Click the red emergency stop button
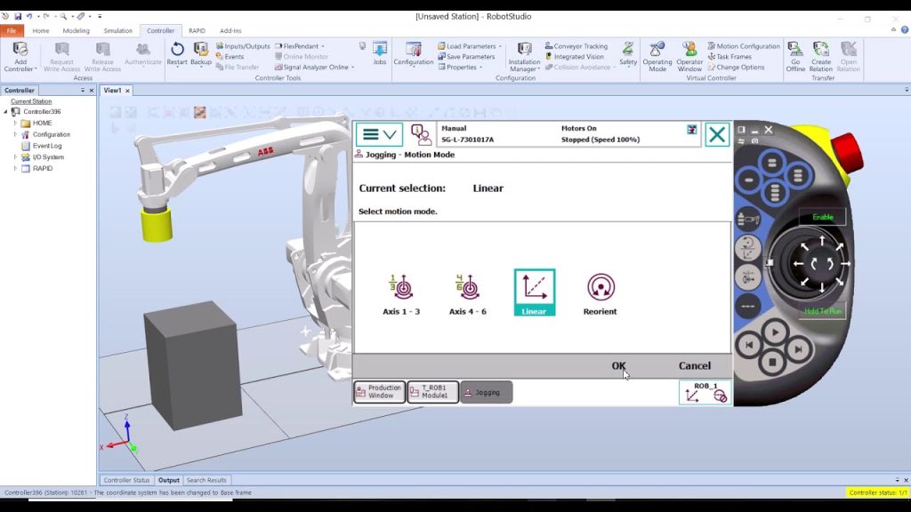The image size is (911, 512). click(847, 152)
